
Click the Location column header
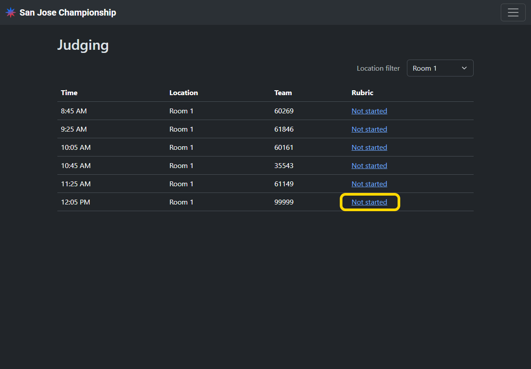183,93
